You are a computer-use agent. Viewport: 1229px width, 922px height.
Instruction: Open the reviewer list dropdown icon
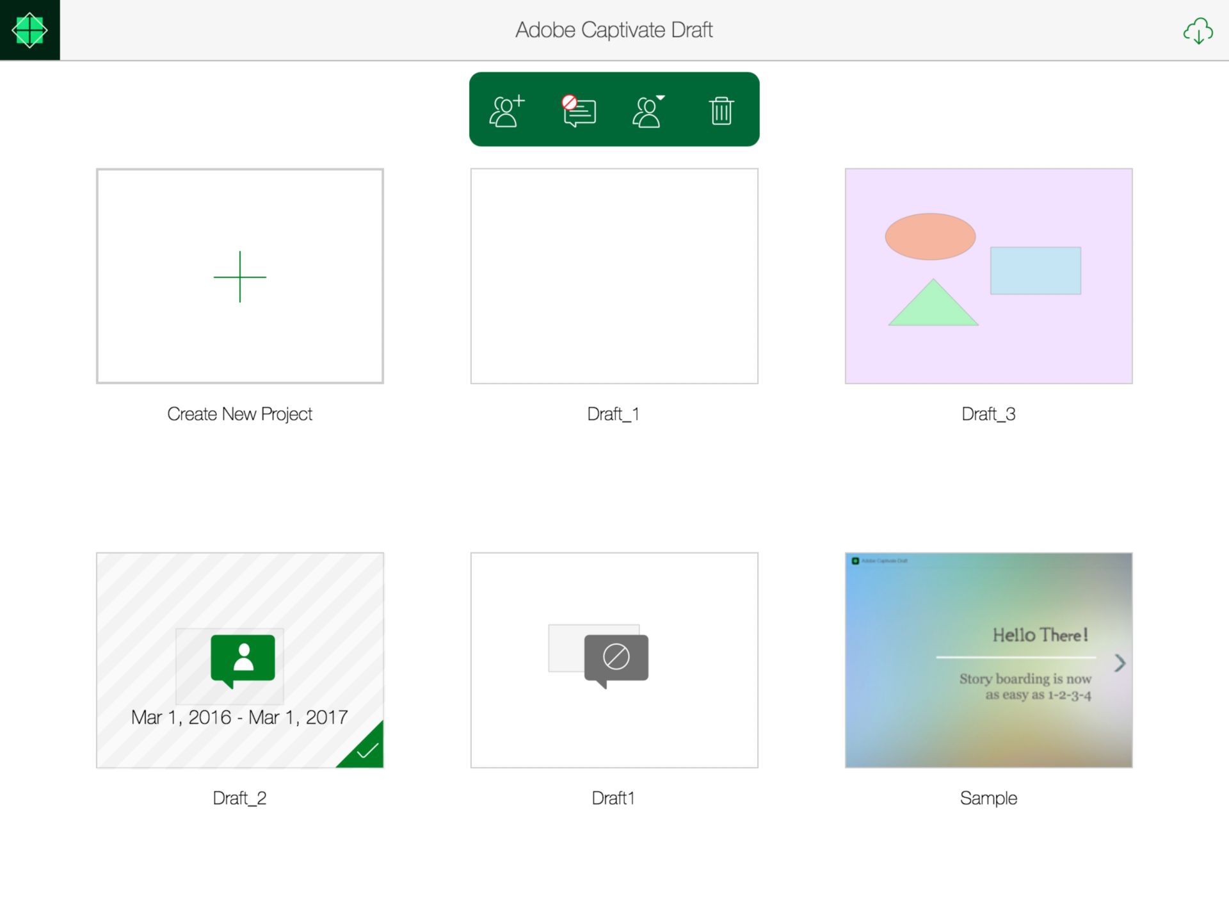[649, 111]
